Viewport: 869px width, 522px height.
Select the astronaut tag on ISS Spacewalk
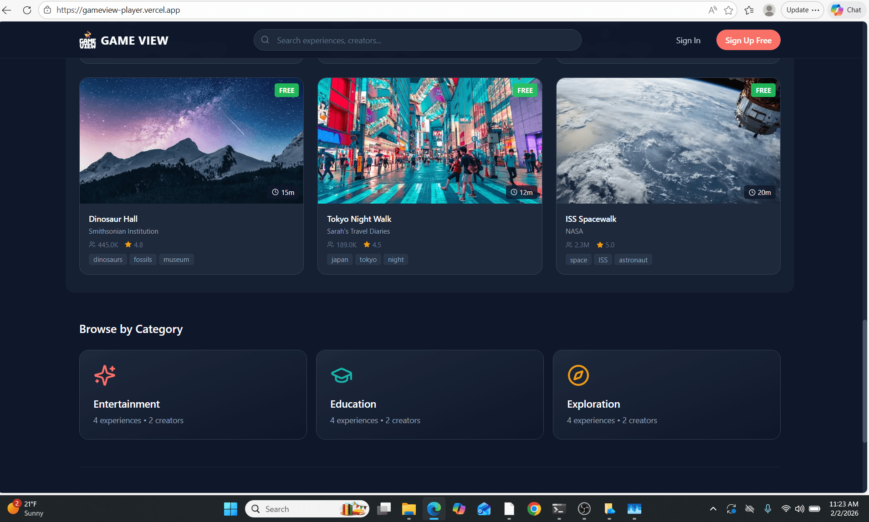point(633,260)
